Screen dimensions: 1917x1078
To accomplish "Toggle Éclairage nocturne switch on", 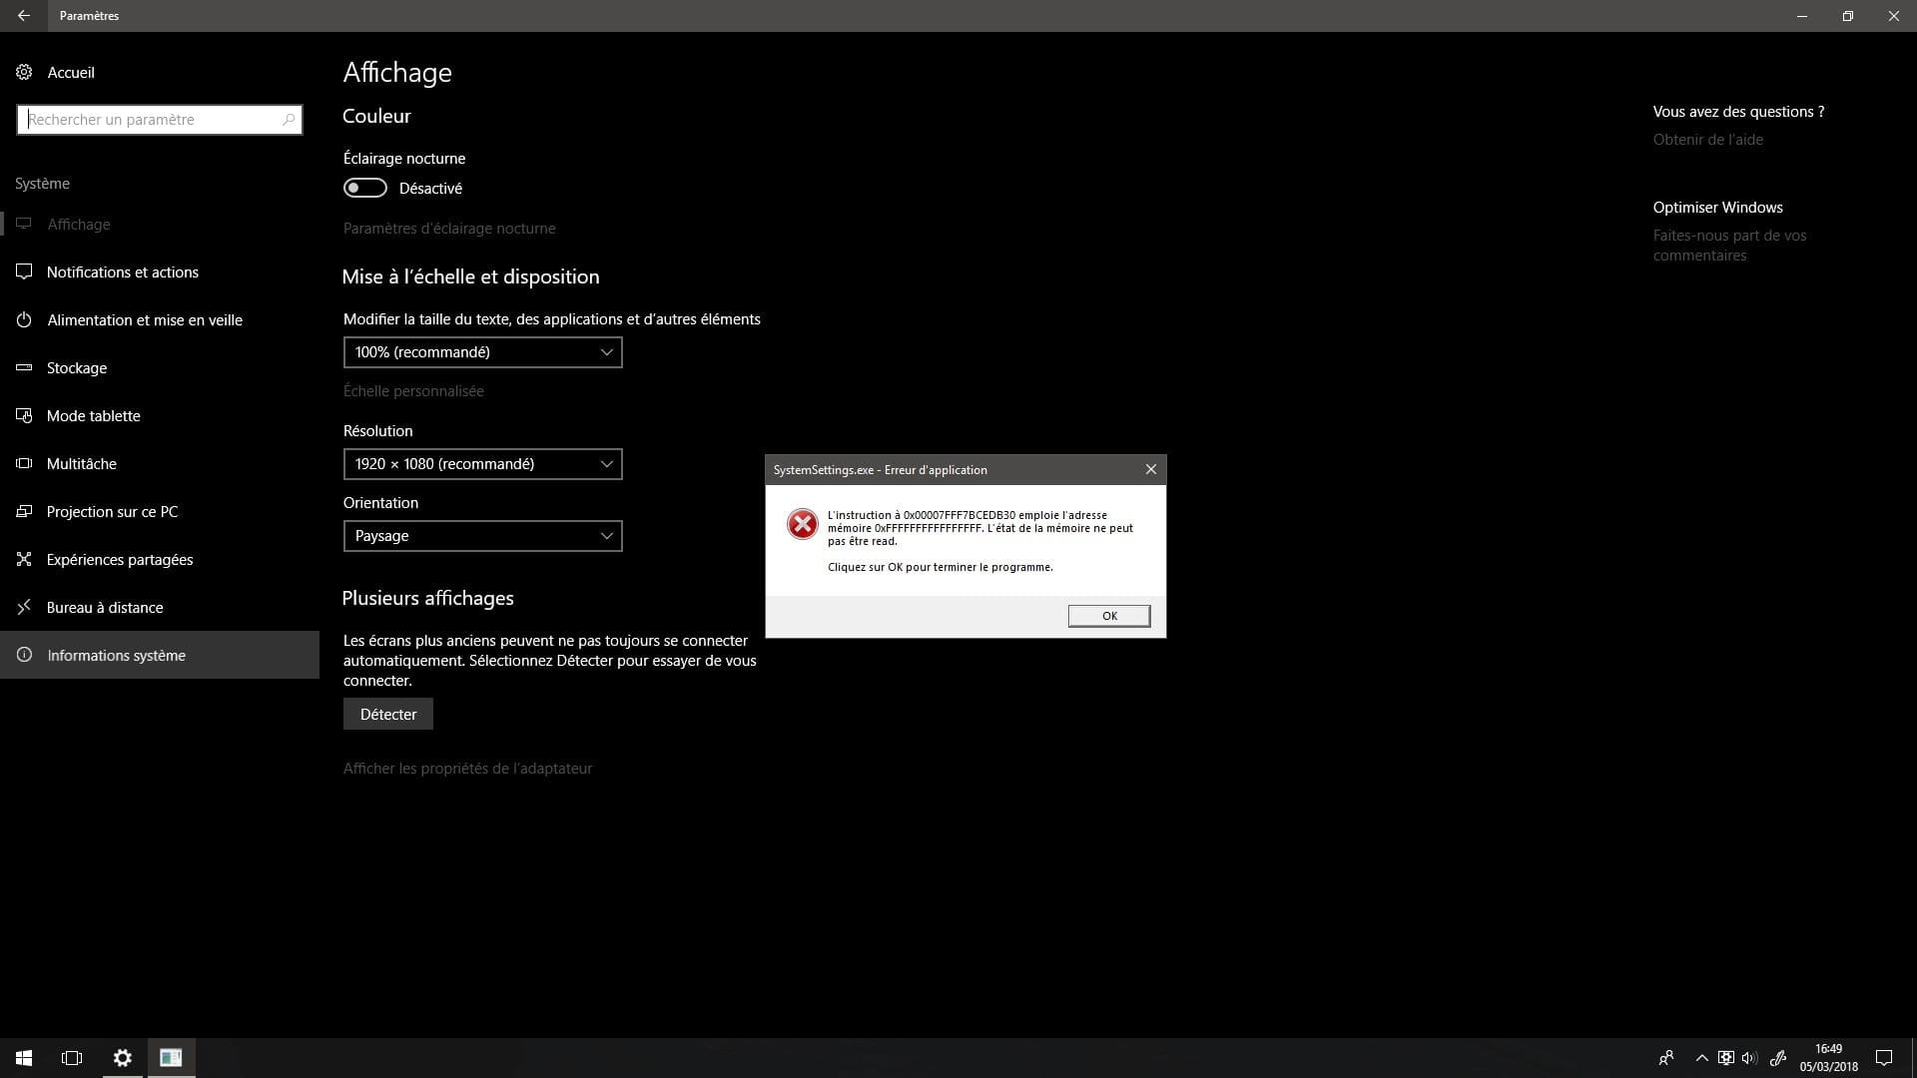I will (364, 188).
